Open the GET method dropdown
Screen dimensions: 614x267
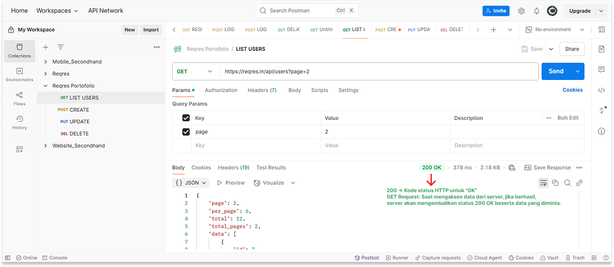pos(195,72)
